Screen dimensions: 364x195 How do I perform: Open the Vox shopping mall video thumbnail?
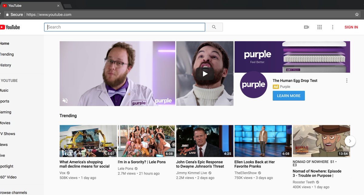click(x=88, y=141)
